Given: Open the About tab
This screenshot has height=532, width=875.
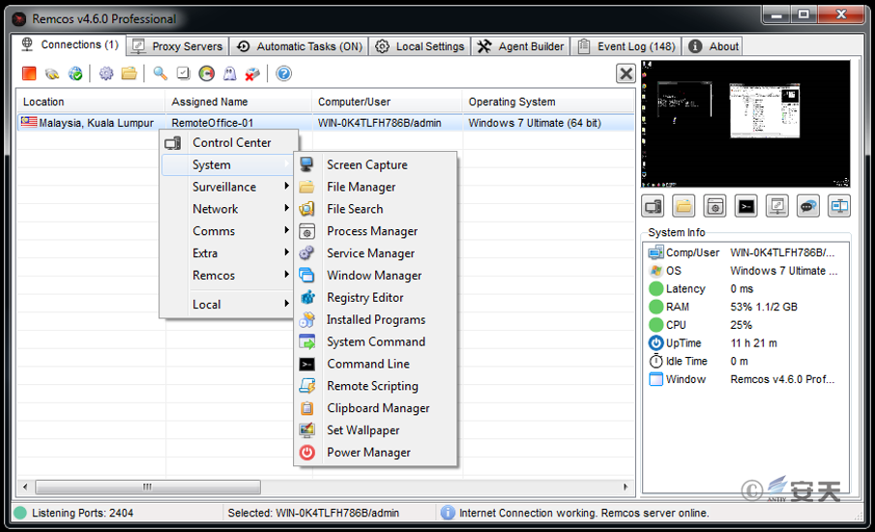Looking at the screenshot, I should 713,46.
